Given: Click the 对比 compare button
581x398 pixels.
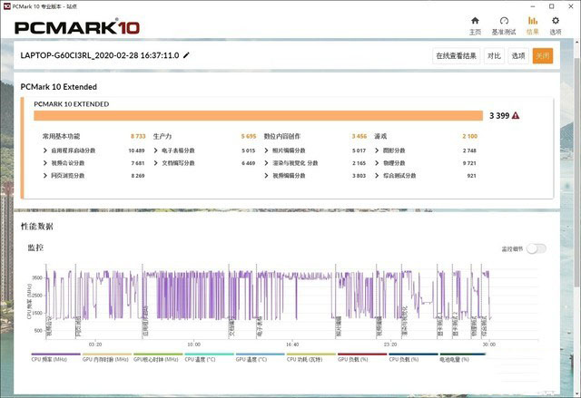Looking at the screenshot, I should (x=494, y=56).
